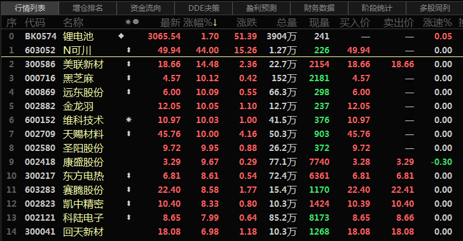The height and width of the screenshot is (241, 463).
Task: Sort by the 总量 column header
Action: point(287,23)
